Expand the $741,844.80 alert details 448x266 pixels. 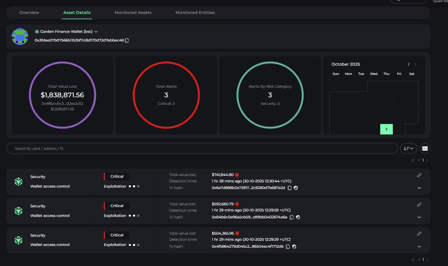click(x=419, y=188)
